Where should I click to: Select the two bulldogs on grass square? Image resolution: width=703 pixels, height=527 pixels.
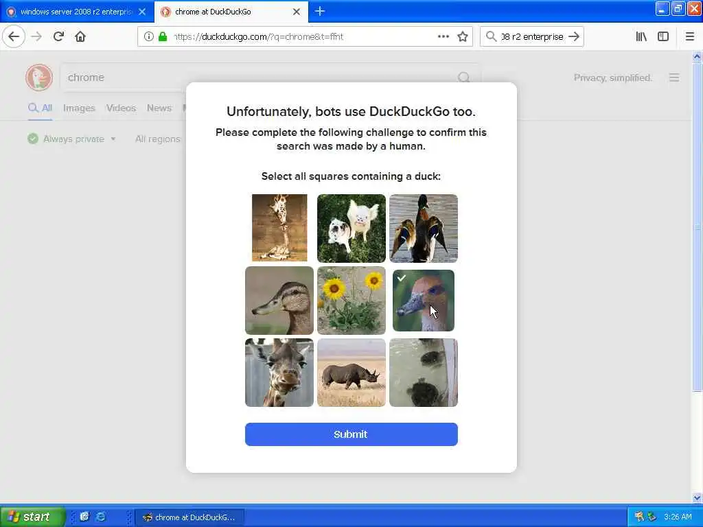[351, 228]
